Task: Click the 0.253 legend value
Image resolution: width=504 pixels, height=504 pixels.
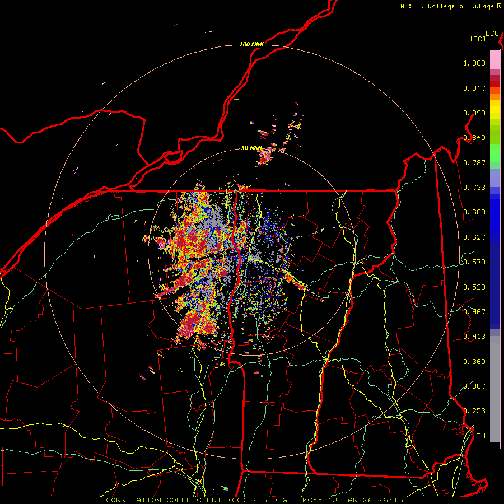Action: click(474, 411)
